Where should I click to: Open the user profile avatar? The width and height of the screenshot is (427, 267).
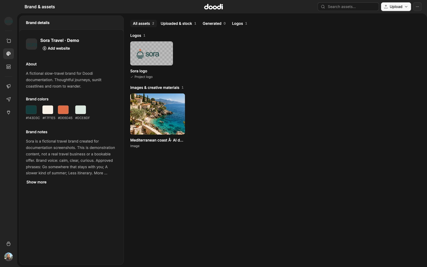(x=9, y=257)
